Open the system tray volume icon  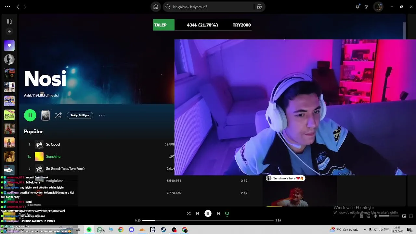[x=381, y=230]
